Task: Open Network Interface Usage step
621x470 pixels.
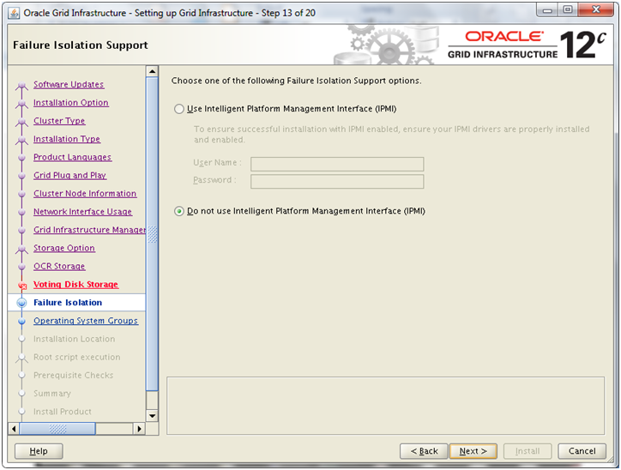Action: pyautogui.click(x=82, y=212)
